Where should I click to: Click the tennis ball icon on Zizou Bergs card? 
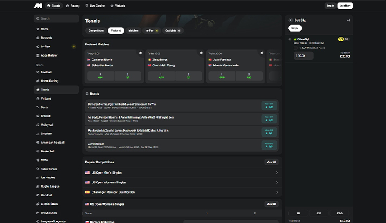click(201, 53)
